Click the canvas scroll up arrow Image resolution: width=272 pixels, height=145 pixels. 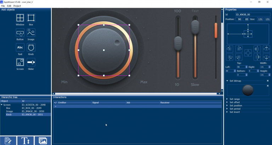[222, 10]
